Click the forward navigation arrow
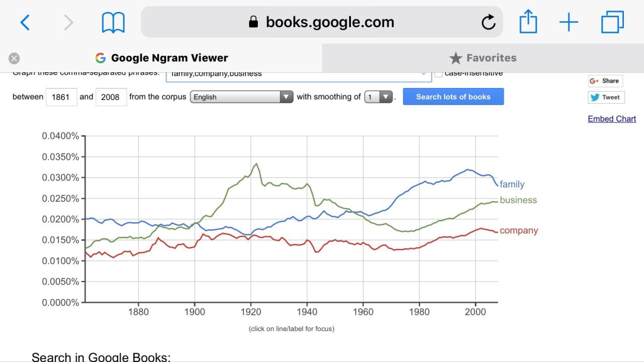644x362 pixels. (x=68, y=22)
